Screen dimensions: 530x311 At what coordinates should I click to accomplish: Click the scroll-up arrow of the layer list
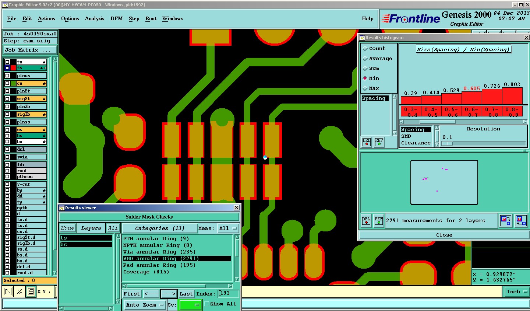click(x=55, y=60)
